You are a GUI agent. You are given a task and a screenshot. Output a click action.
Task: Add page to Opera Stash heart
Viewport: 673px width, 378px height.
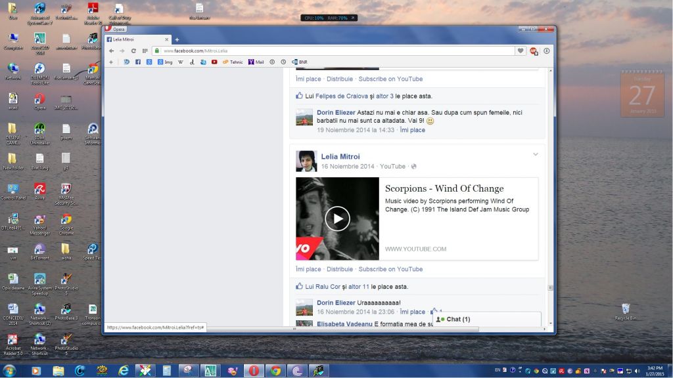(521, 51)
